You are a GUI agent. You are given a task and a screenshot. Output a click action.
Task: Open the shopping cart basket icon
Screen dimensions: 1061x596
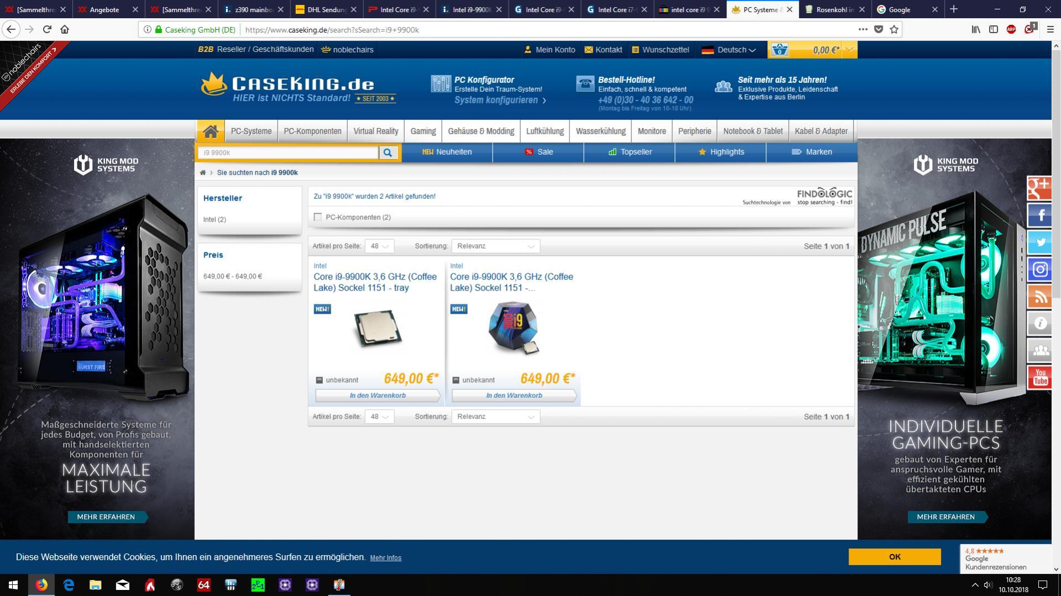click(780, 50)
